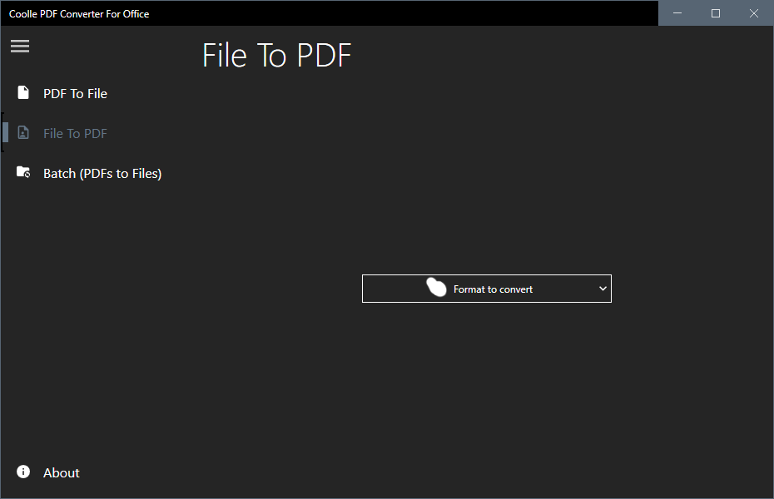Viewport: 774px width, 499px height.
Task: Minimize the Coolle PDF Converter window
Action: click(x=677, y=13)
